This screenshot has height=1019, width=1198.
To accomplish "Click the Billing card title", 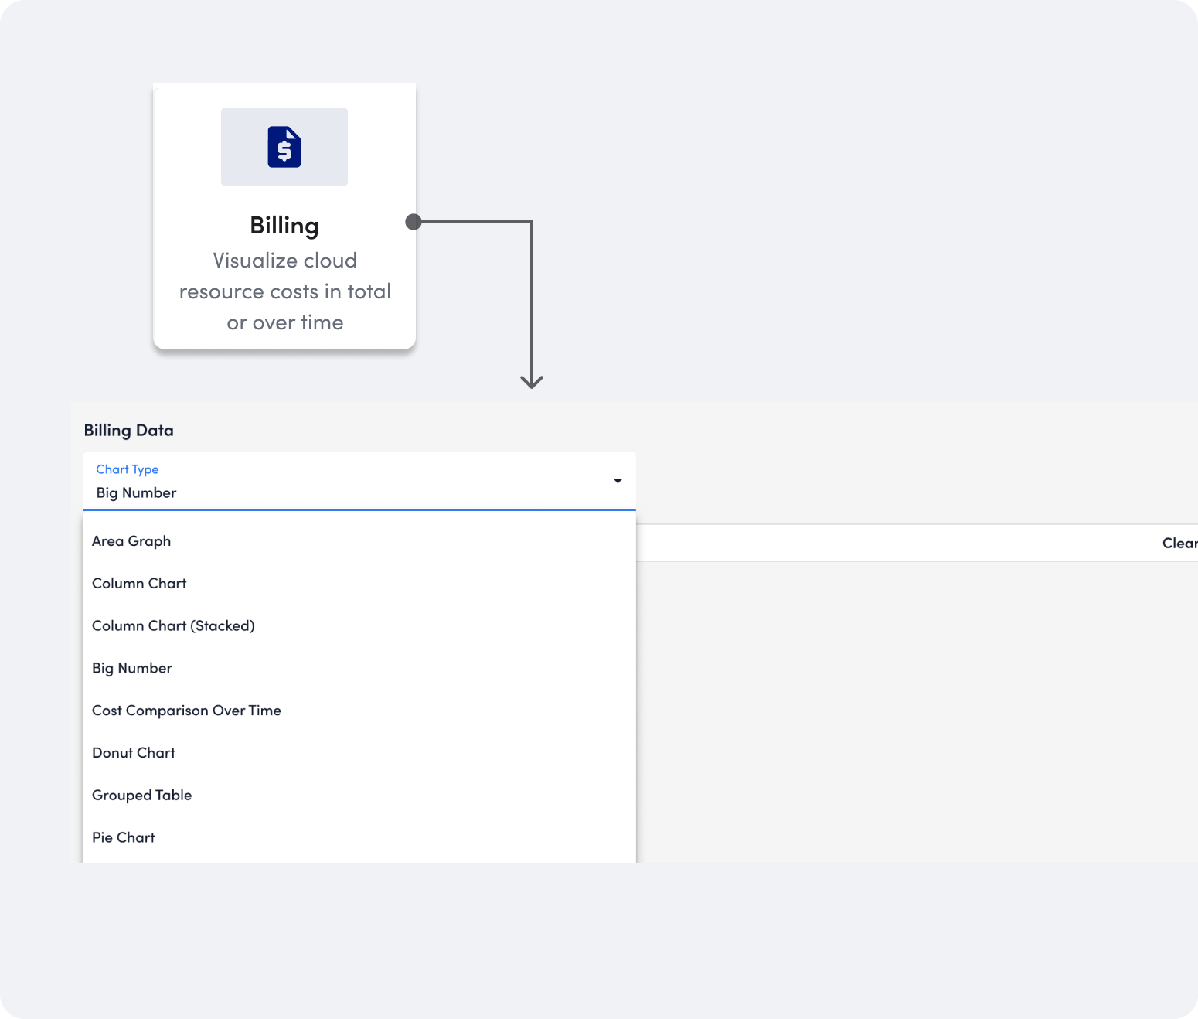I will point(284,226).
